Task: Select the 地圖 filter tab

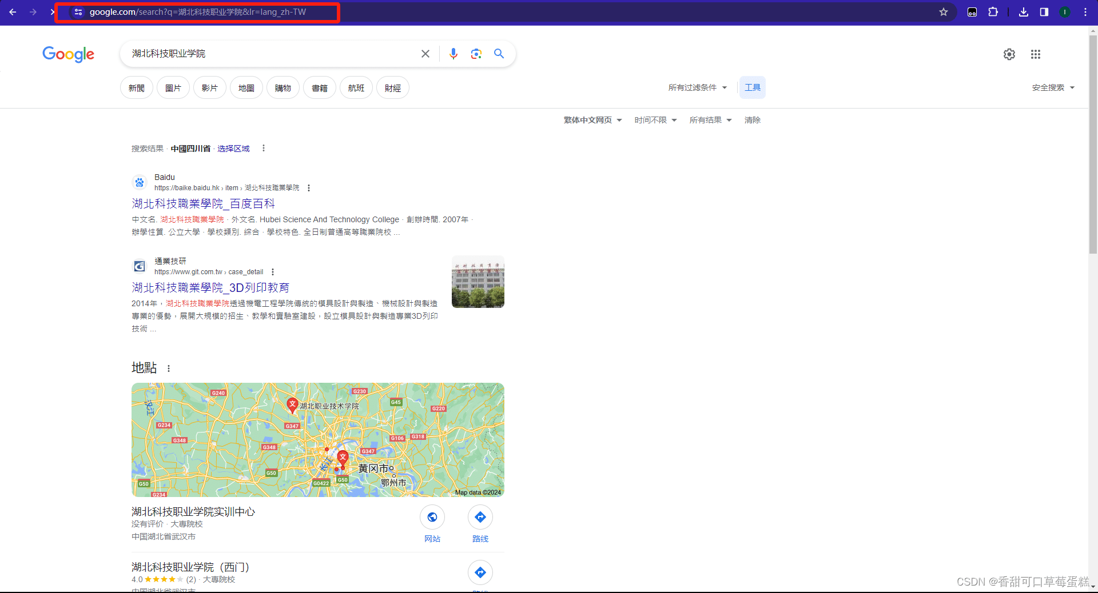Action: (246, 88)
